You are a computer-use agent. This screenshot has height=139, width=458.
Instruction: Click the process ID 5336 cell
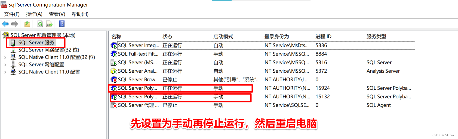(x=321, y=46)
